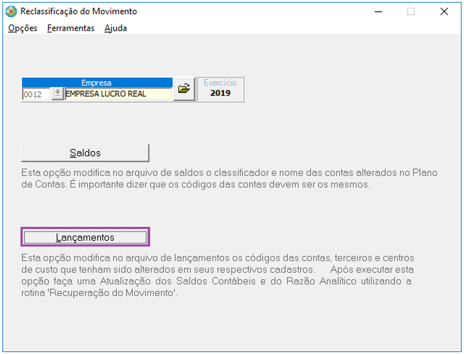Expand the company code dropdown arrow

tap(57, 94)
